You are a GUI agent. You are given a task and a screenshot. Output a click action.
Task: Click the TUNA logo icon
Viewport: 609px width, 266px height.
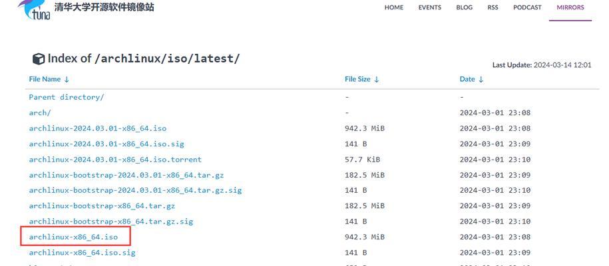(34, 9)
